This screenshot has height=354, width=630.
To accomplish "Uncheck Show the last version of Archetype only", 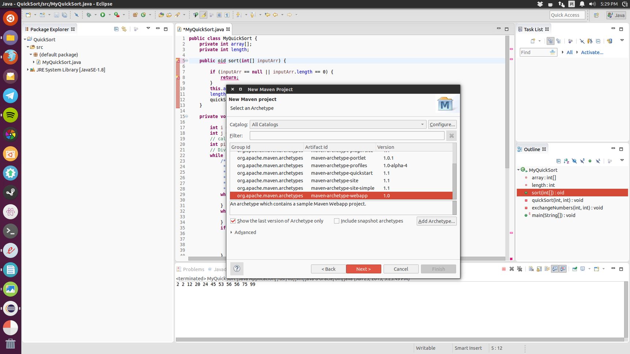I will [233, 221].
